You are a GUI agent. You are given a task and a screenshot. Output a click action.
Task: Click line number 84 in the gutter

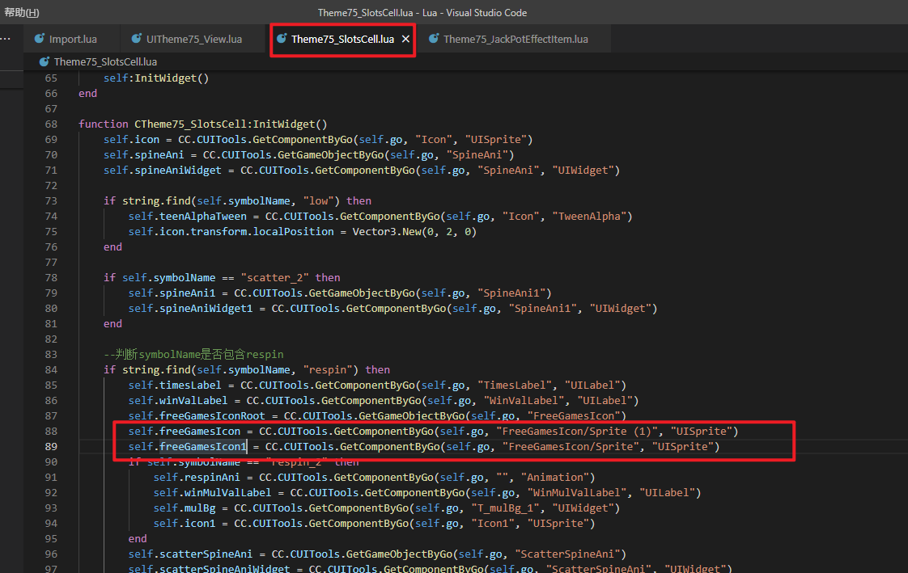51,370
